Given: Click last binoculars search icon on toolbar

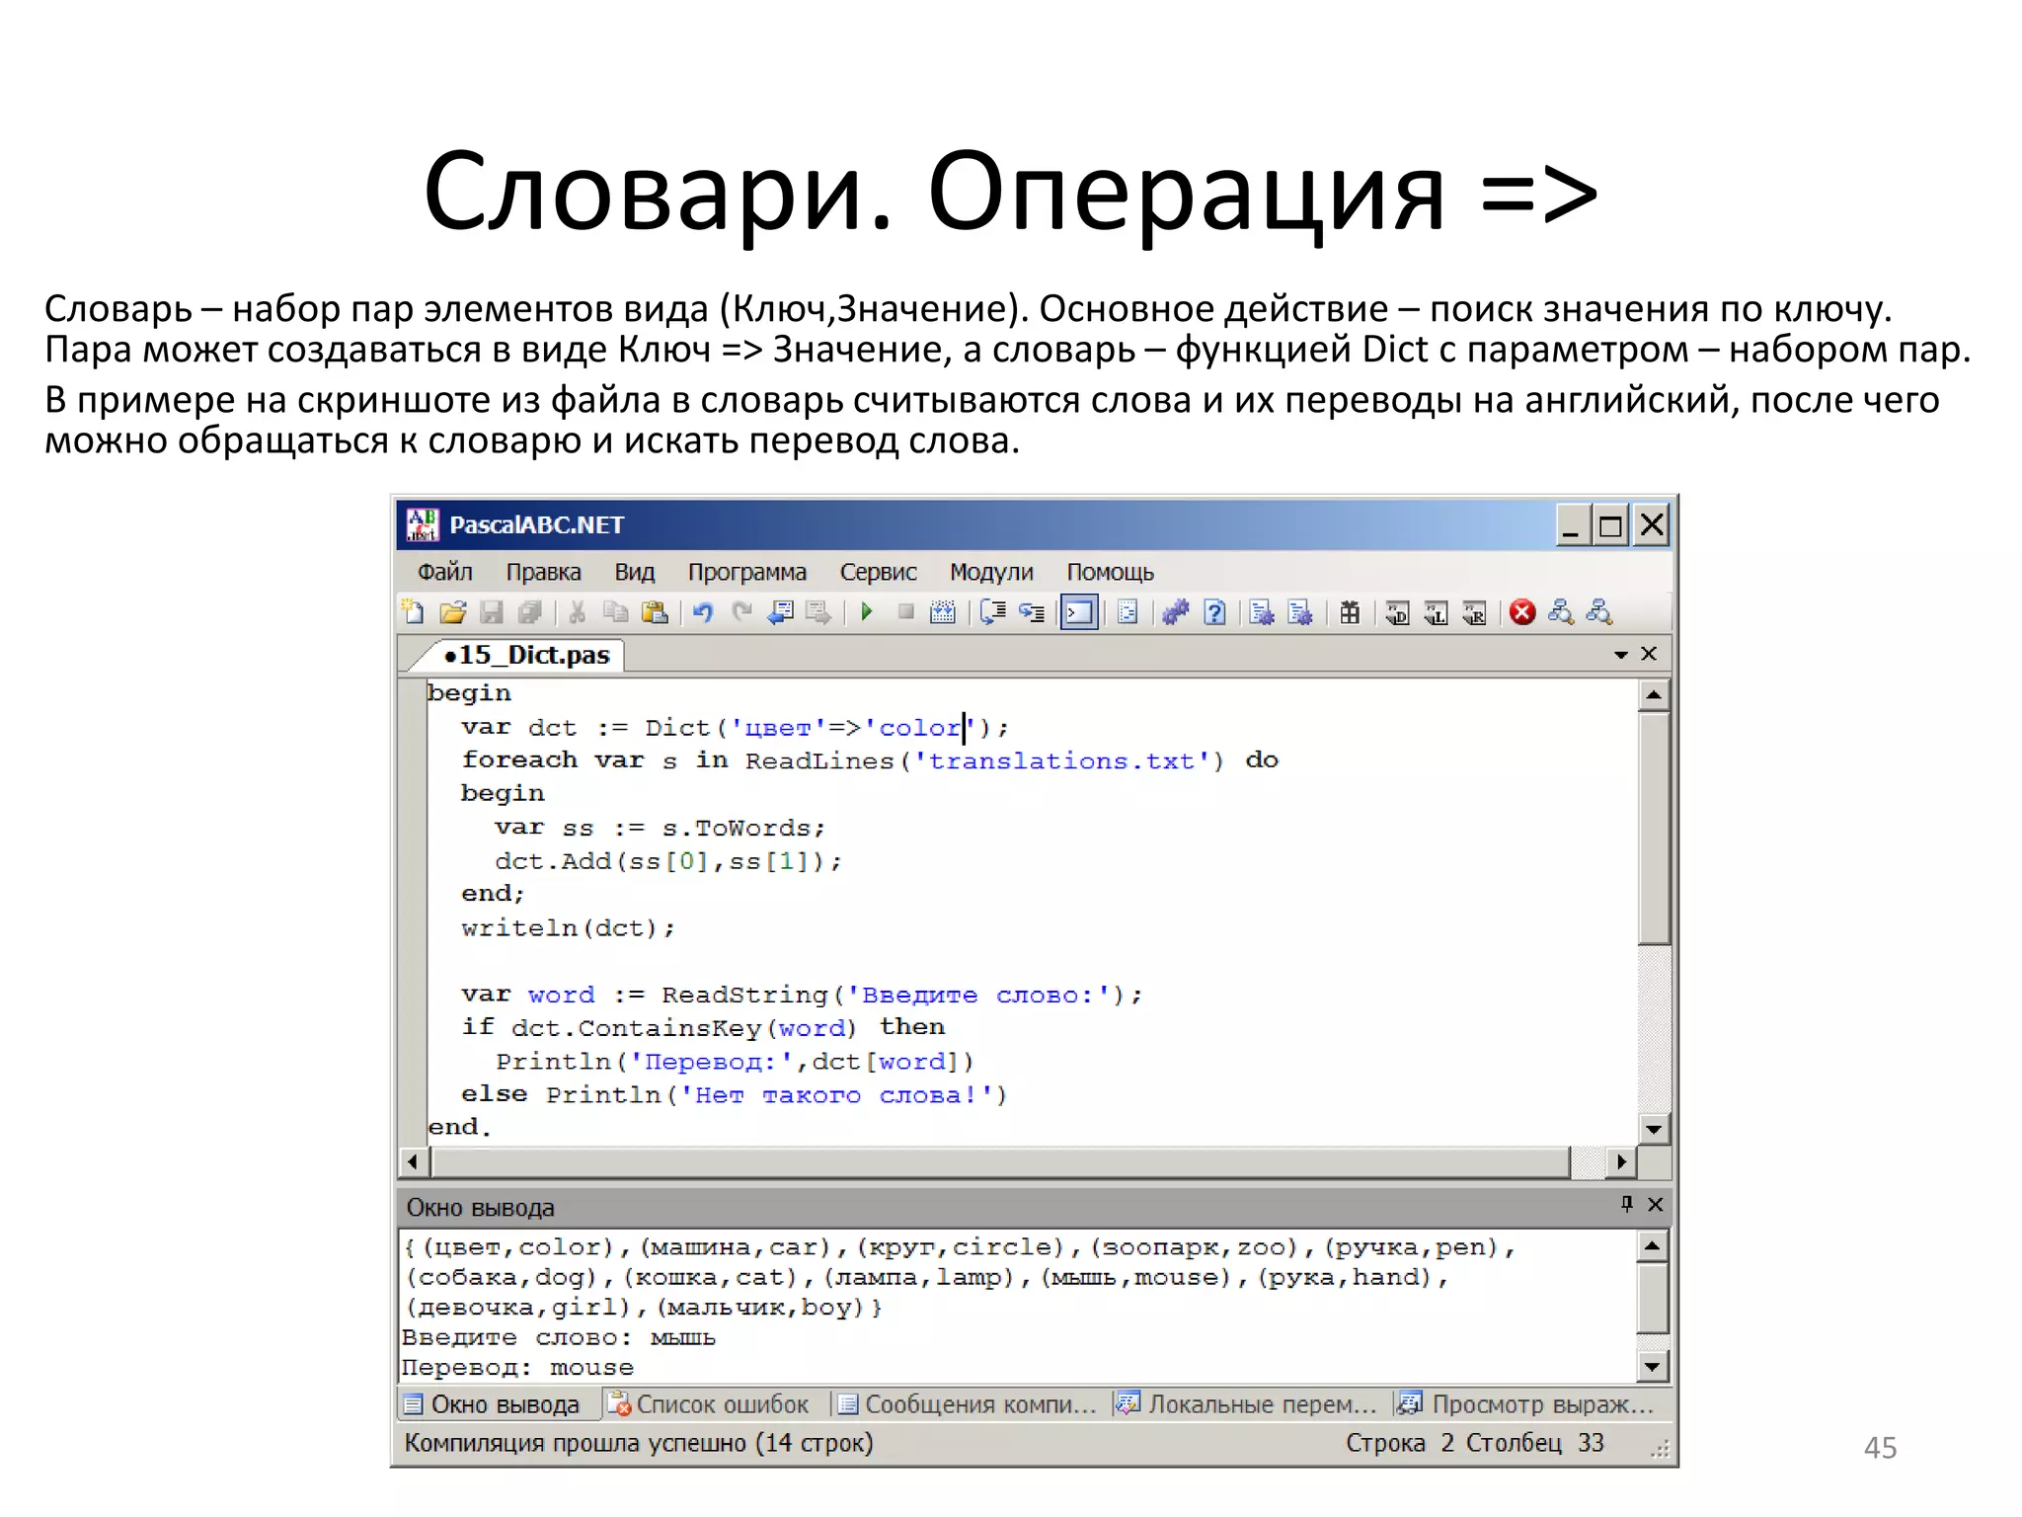Looking at the screenshot, I should coord(1599,612).
